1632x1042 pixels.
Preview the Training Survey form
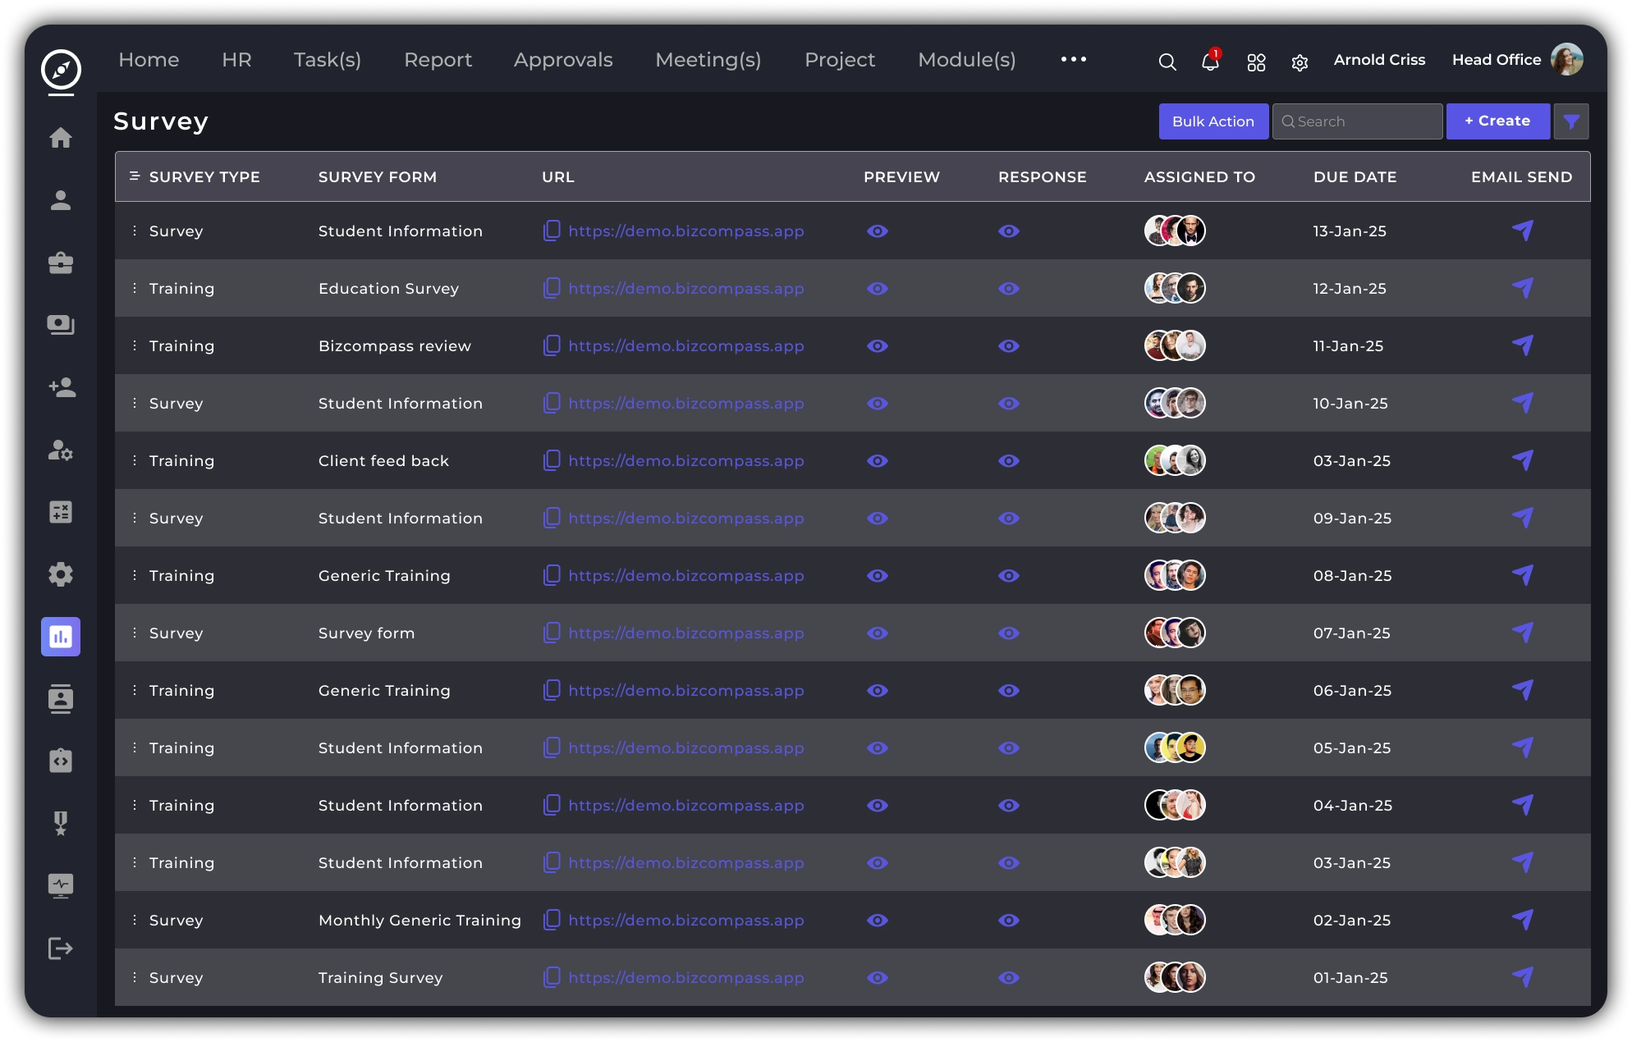click(x=877, y=978)
